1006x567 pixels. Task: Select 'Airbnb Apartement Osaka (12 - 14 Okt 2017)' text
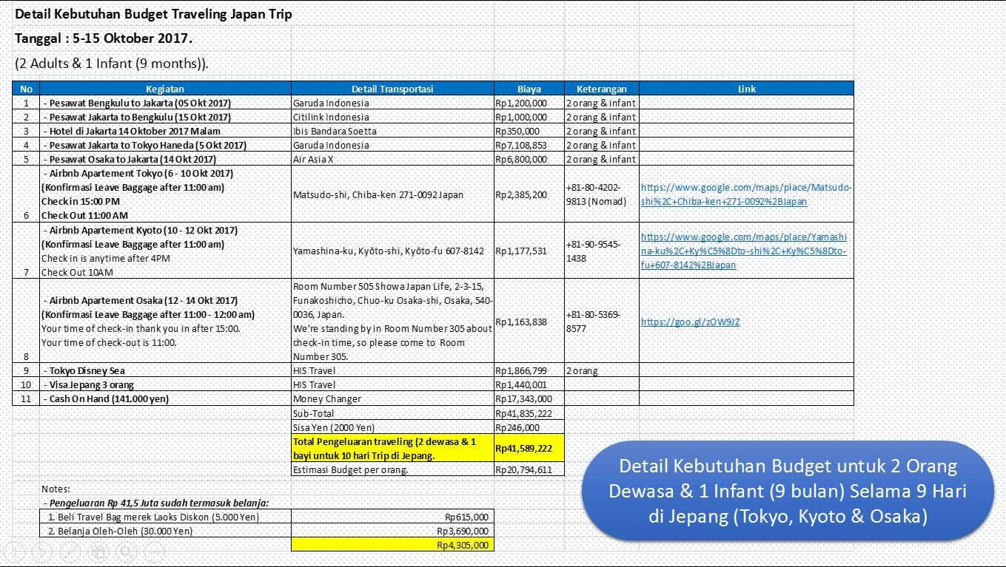[140, 300]
